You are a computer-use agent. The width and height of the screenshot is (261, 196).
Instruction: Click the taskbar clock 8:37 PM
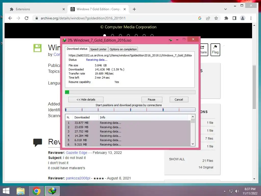tap(250, 189)
